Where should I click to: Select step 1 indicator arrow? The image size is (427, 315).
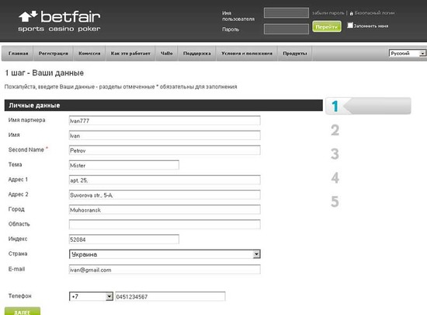click(368, 106)
